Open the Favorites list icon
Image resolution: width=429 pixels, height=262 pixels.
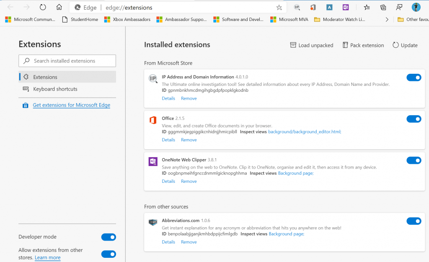(367, 7)
